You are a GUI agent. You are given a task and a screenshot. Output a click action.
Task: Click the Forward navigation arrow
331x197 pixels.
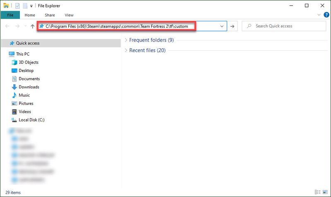pos(17,26)
